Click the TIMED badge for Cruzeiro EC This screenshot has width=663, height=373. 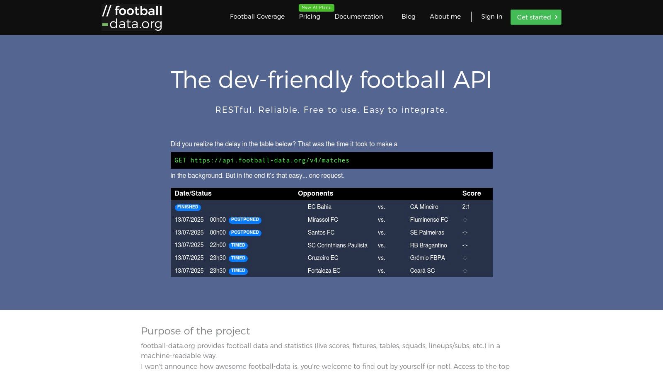[x=238, y=258]
